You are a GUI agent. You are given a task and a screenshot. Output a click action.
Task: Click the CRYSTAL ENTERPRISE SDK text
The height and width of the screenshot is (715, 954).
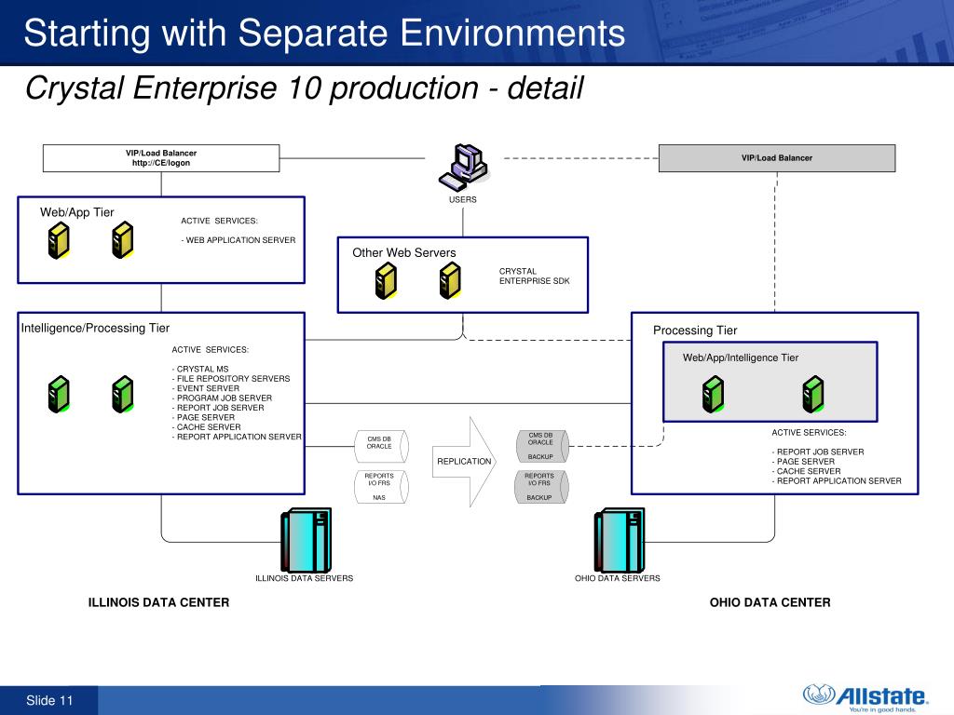[x=534, y=276]
